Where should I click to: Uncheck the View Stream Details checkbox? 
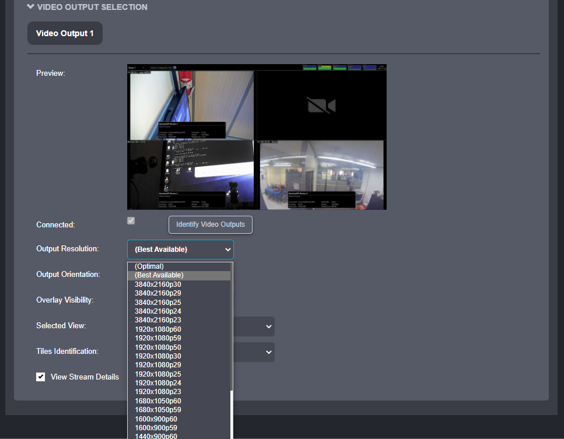point(41,377)
